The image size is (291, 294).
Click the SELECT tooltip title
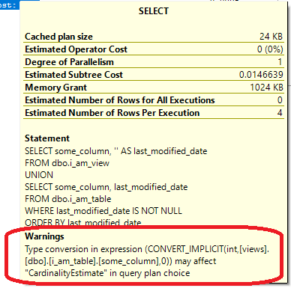pyautogui.click(x=154, y=11)
